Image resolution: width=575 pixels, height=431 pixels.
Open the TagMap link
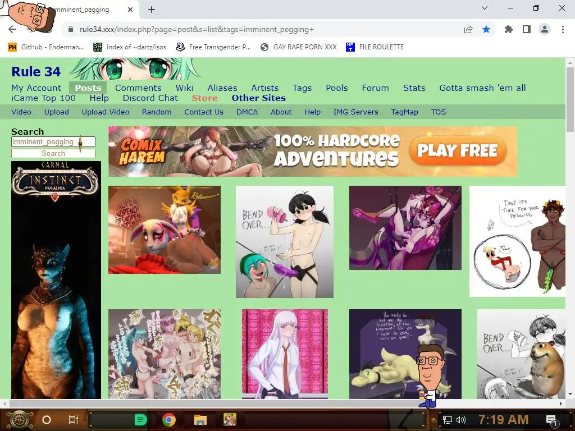(x=404, y=112)
